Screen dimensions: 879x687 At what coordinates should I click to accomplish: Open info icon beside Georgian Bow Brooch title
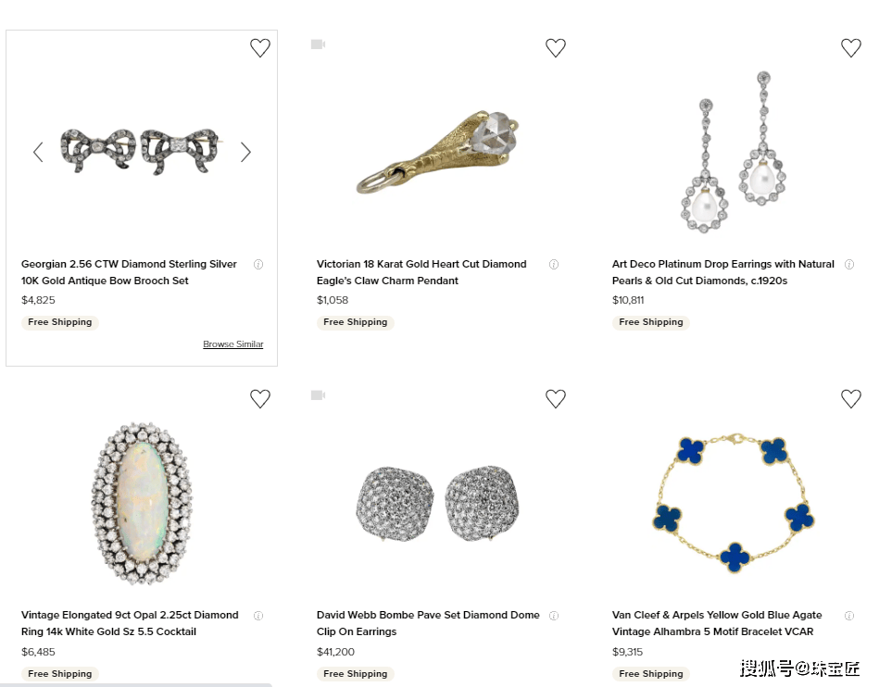coord(258,265)
